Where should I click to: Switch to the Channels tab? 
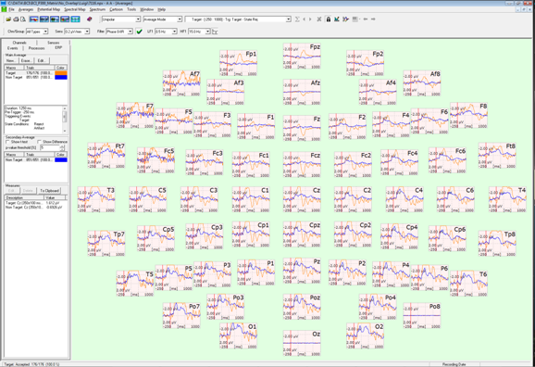[x=19, y=43]
